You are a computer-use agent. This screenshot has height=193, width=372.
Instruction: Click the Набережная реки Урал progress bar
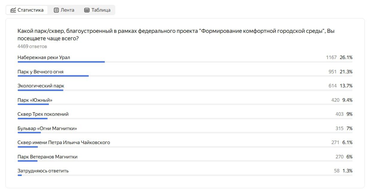click(185, 62)
